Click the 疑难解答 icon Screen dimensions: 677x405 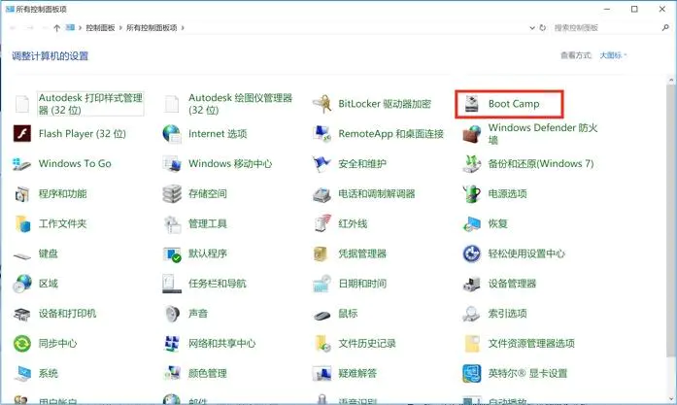tap(322, 374)
